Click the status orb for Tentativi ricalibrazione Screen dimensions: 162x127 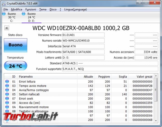click(x=7, y=111)
